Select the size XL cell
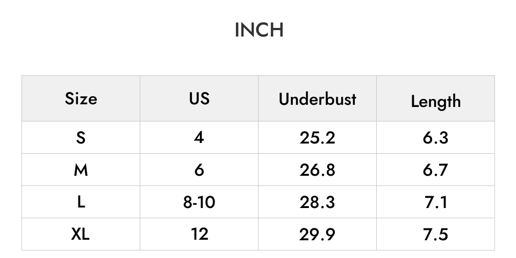 coord(81,234)
